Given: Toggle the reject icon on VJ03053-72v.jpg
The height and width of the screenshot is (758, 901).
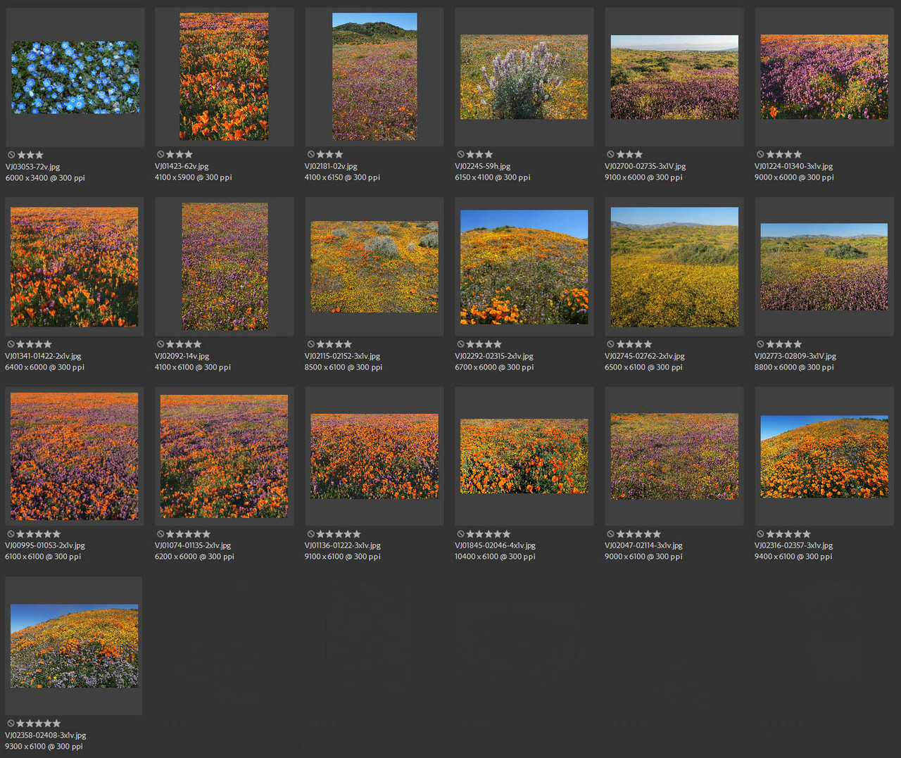Looking at the screenshot, I should (x=11, y=154).
